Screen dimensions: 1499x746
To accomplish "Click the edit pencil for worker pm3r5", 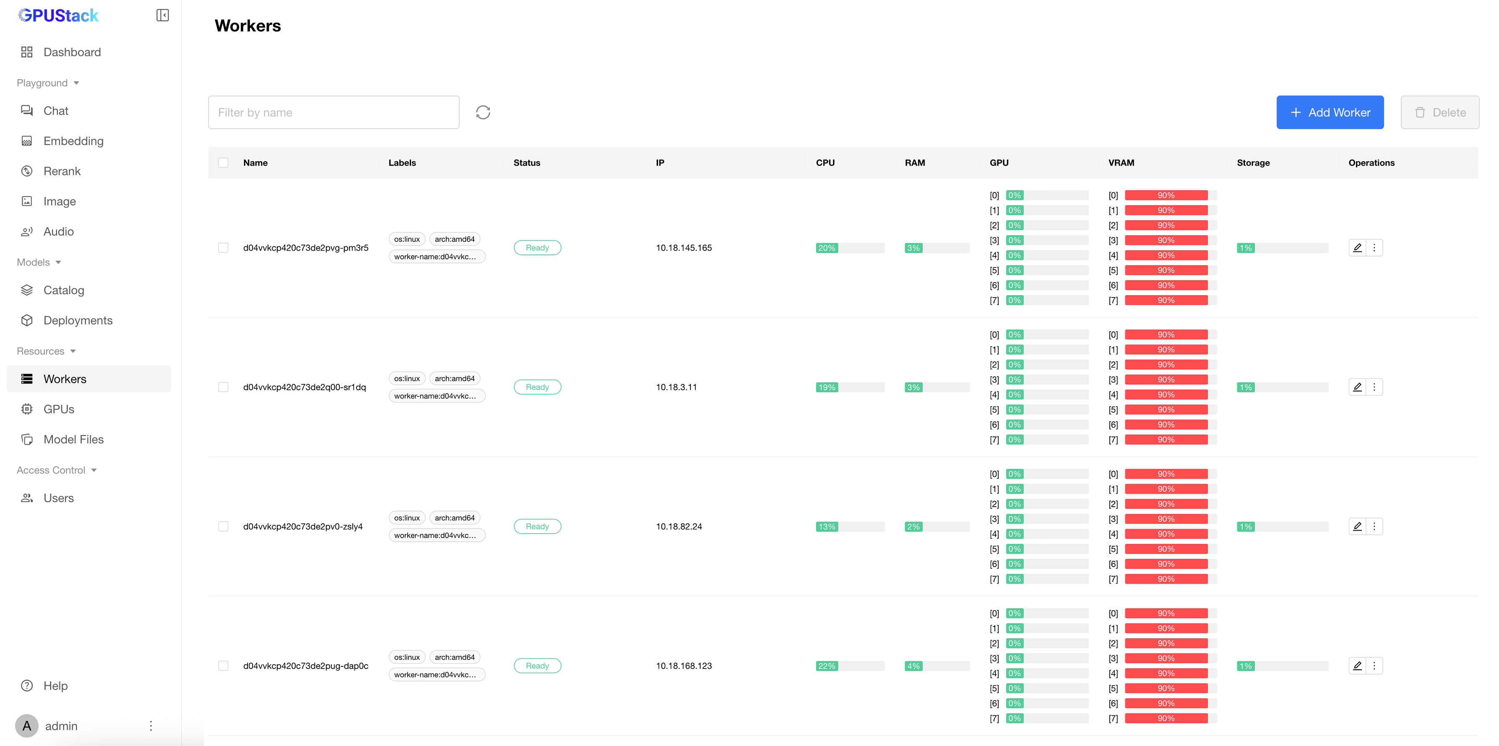I will click(x=1357, y=248).
